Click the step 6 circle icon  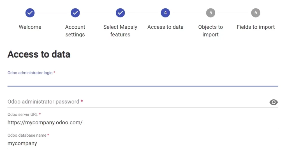point(256,13)
